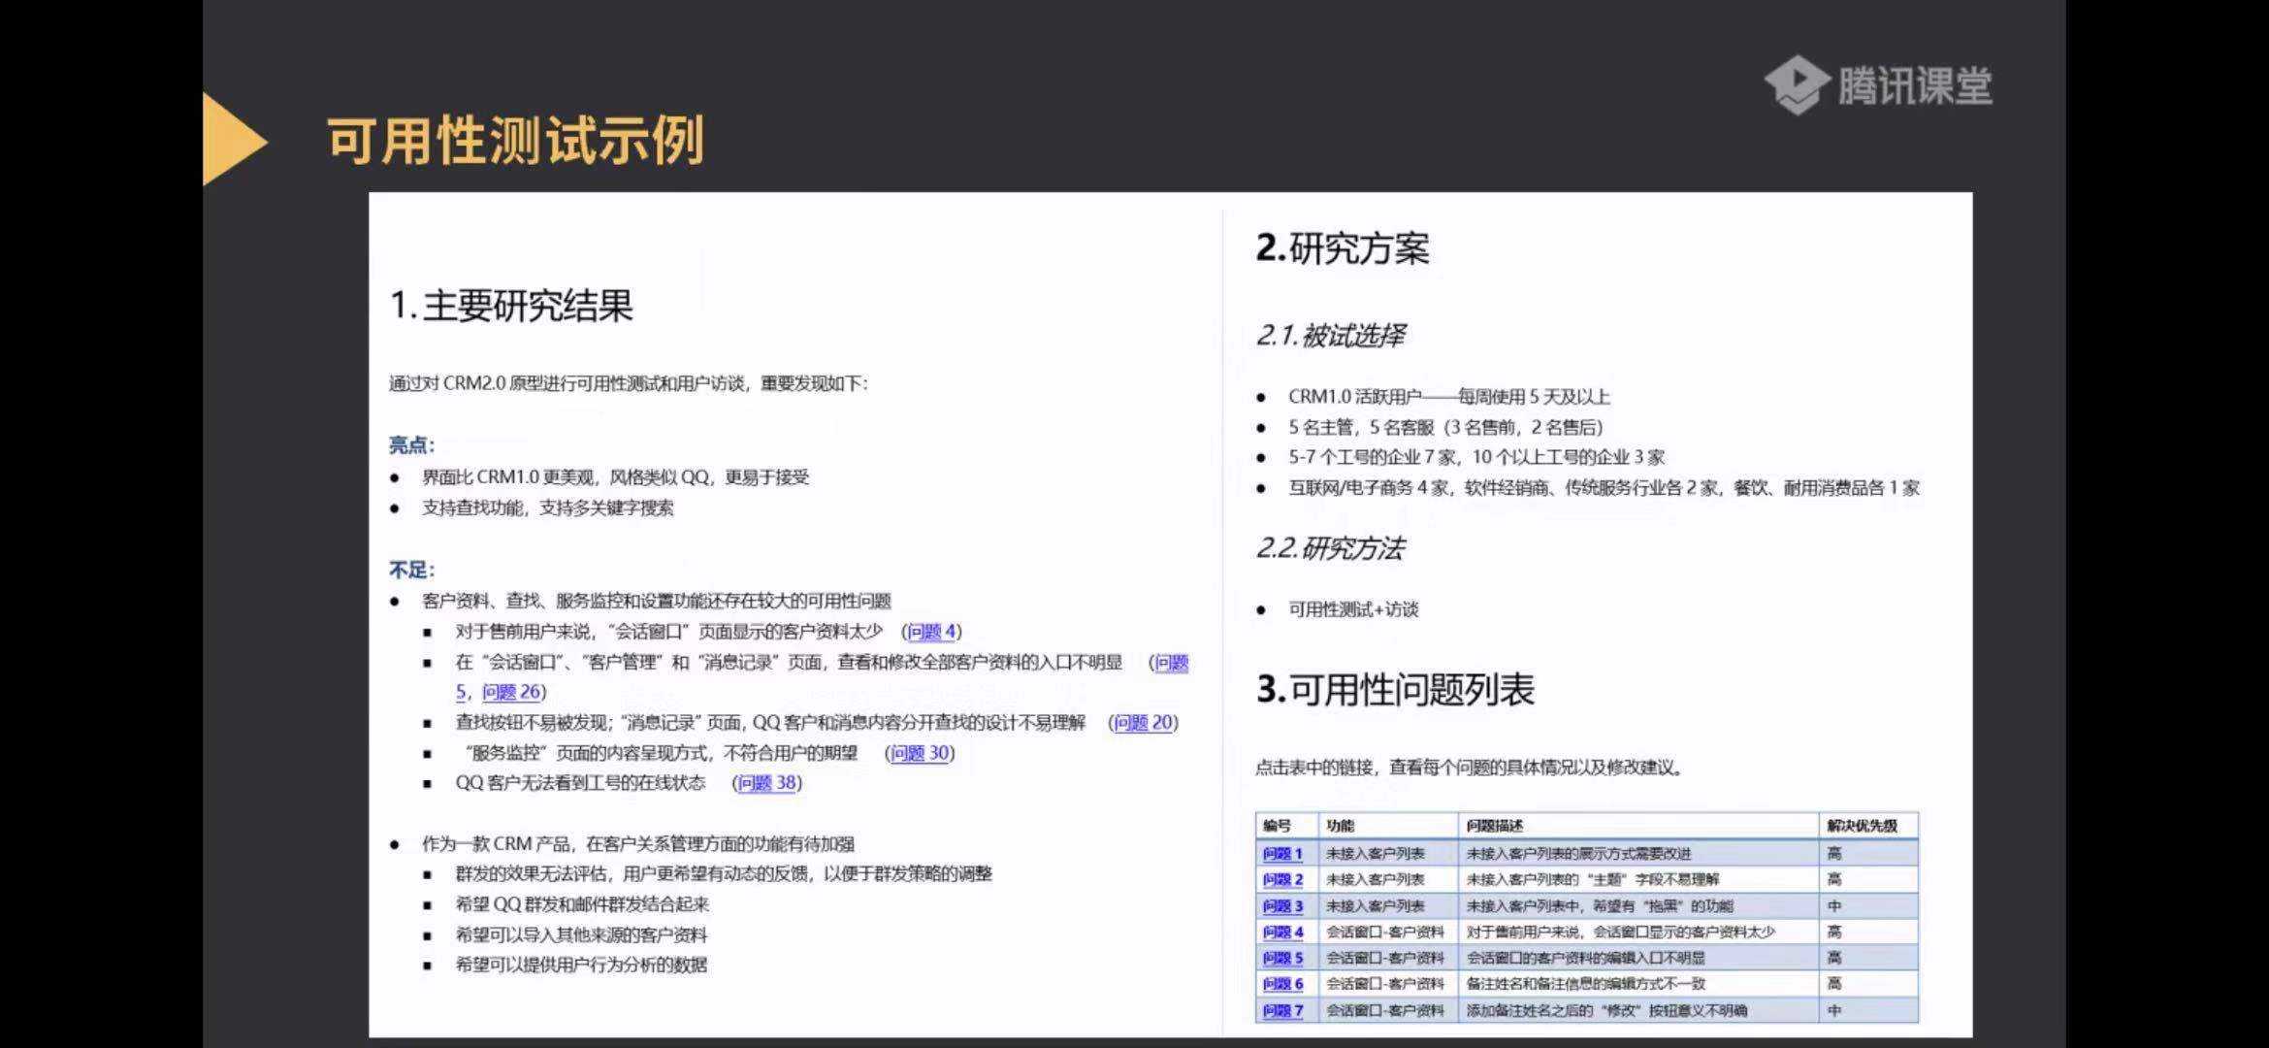Click priority 高 in the 问题 1 row

pyautogui.click(x=1833, y=854)
